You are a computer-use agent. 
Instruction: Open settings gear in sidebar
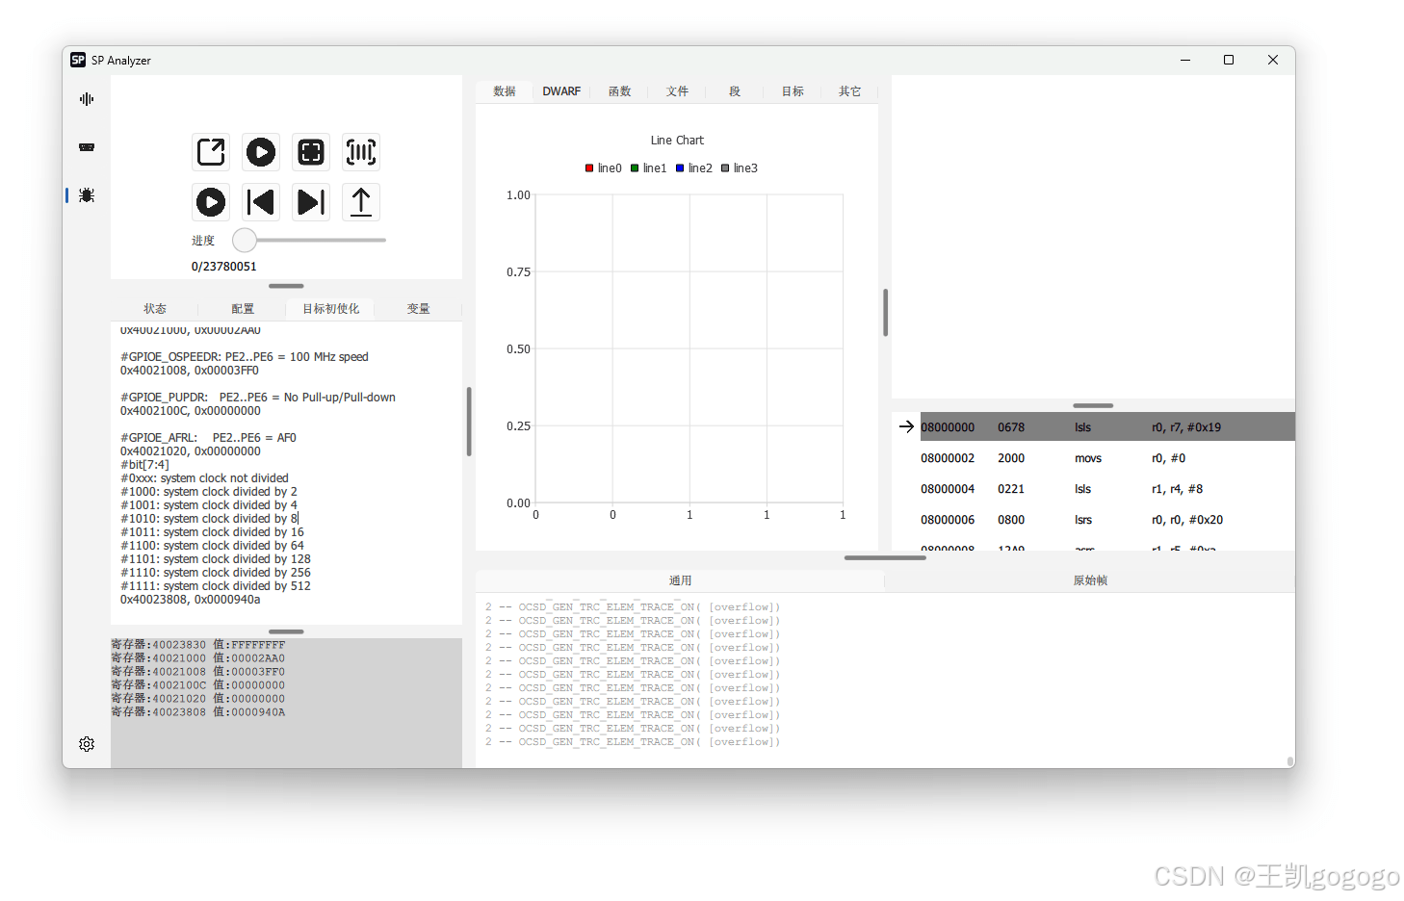pyautogui.click(x=87, y=744)
